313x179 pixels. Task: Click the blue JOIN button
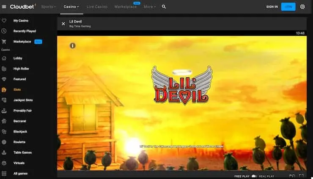click(x=288, y=7)
